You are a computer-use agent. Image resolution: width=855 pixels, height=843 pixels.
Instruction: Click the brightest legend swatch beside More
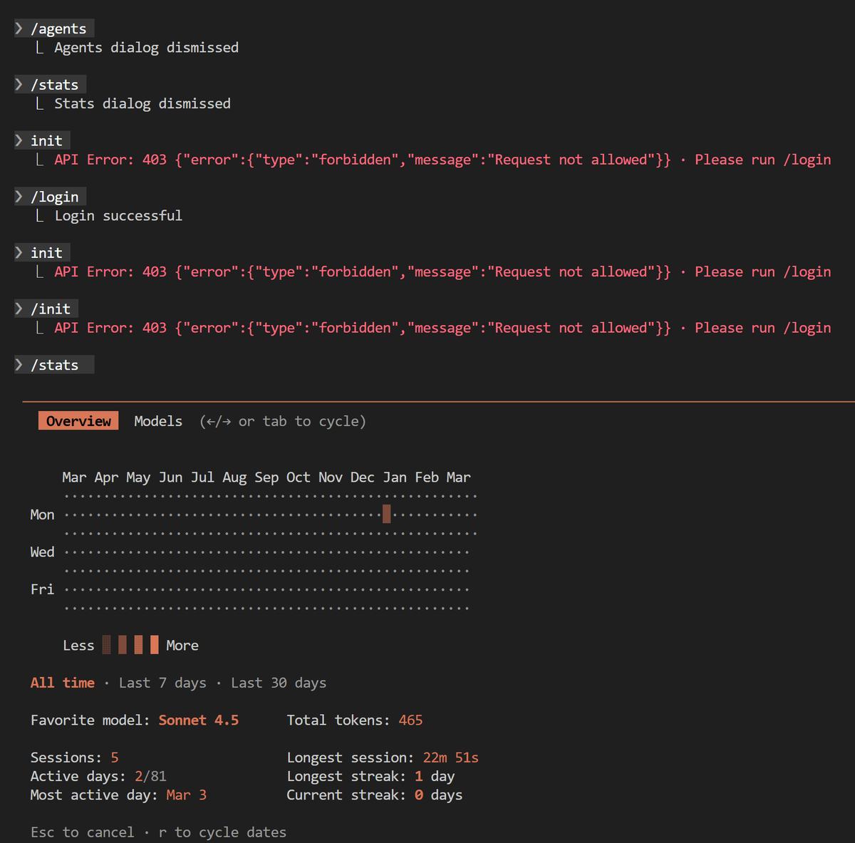[x=155, y=645]
